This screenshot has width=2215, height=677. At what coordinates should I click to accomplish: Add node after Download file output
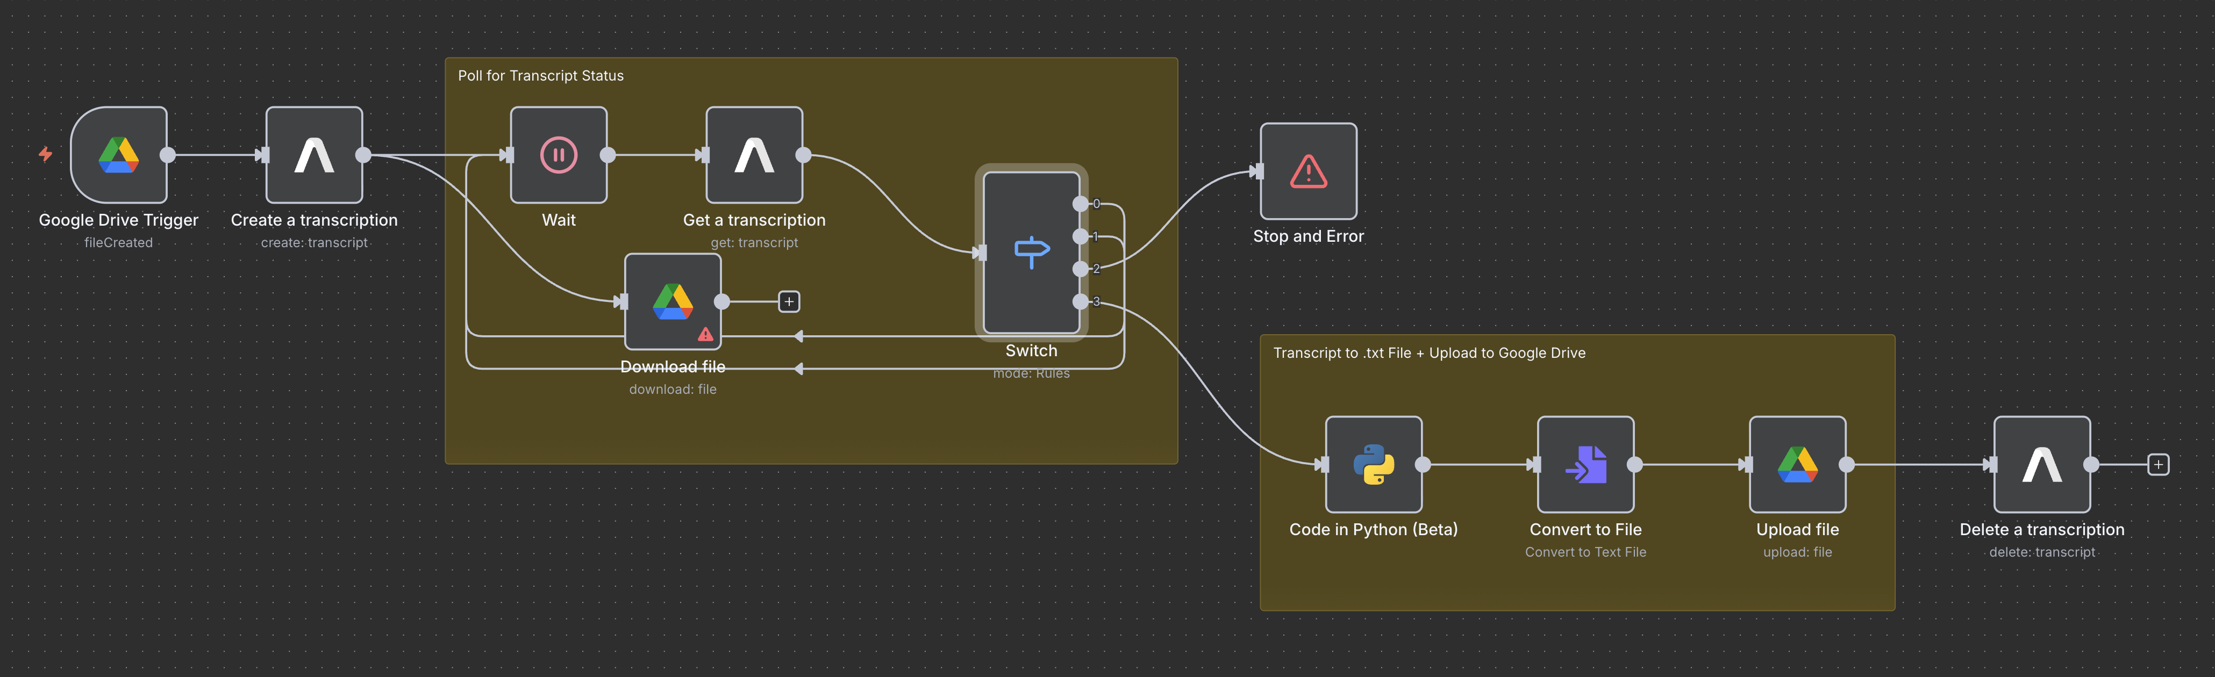(x=789, y=301)
